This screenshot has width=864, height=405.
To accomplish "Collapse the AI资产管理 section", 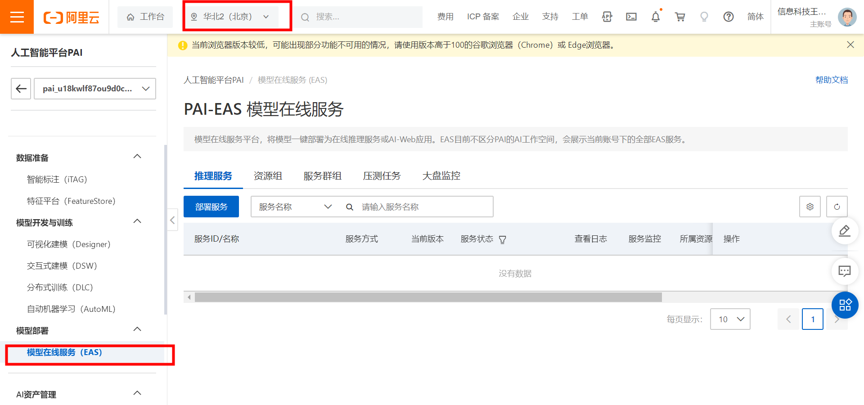I will [138, 393].
